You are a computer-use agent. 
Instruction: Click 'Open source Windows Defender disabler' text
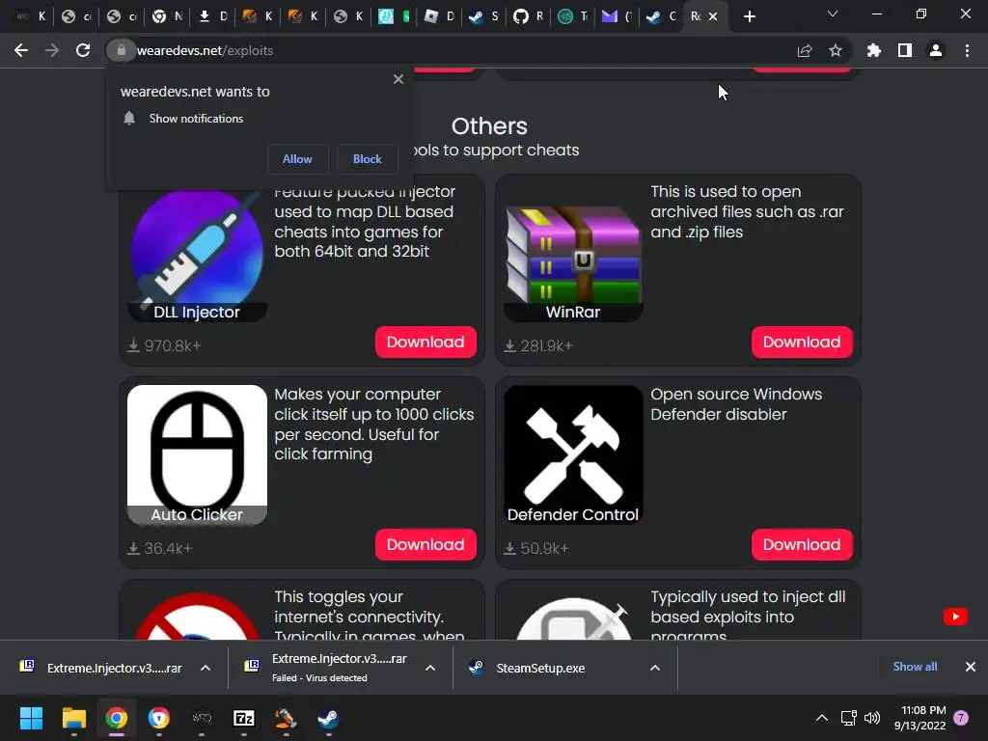tap(736, 404)
